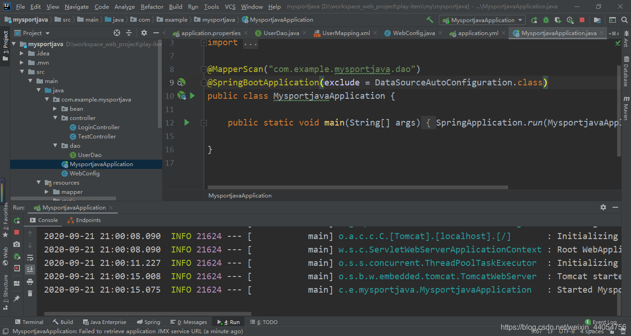Expand the bean package
This screenshot has width=631, height=336.
tap(55, 109)
